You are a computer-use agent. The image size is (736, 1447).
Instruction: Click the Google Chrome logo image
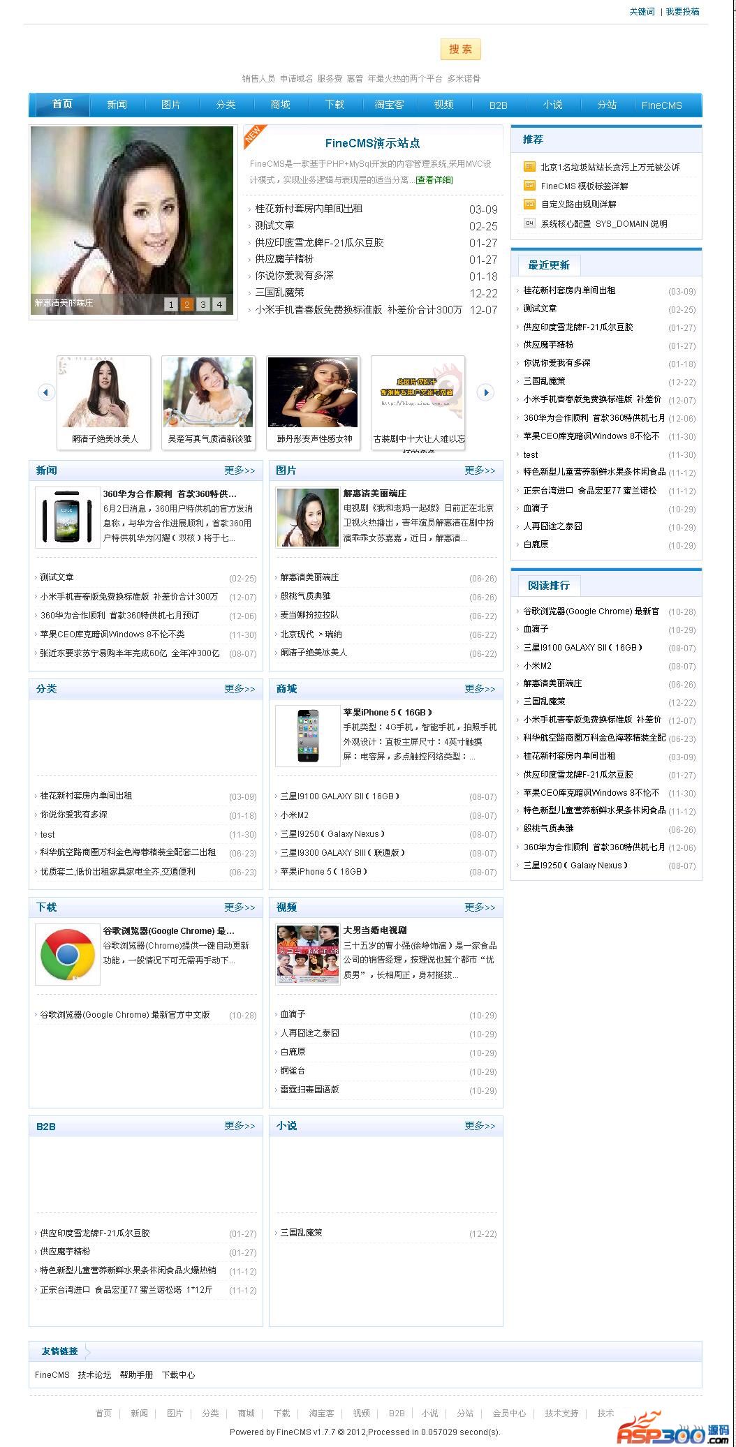pyautogui.click(x=68, y=954)
